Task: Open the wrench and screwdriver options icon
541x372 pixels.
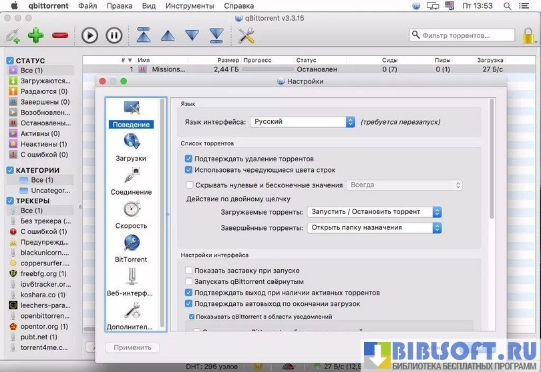Action: (x=246, y=35)
